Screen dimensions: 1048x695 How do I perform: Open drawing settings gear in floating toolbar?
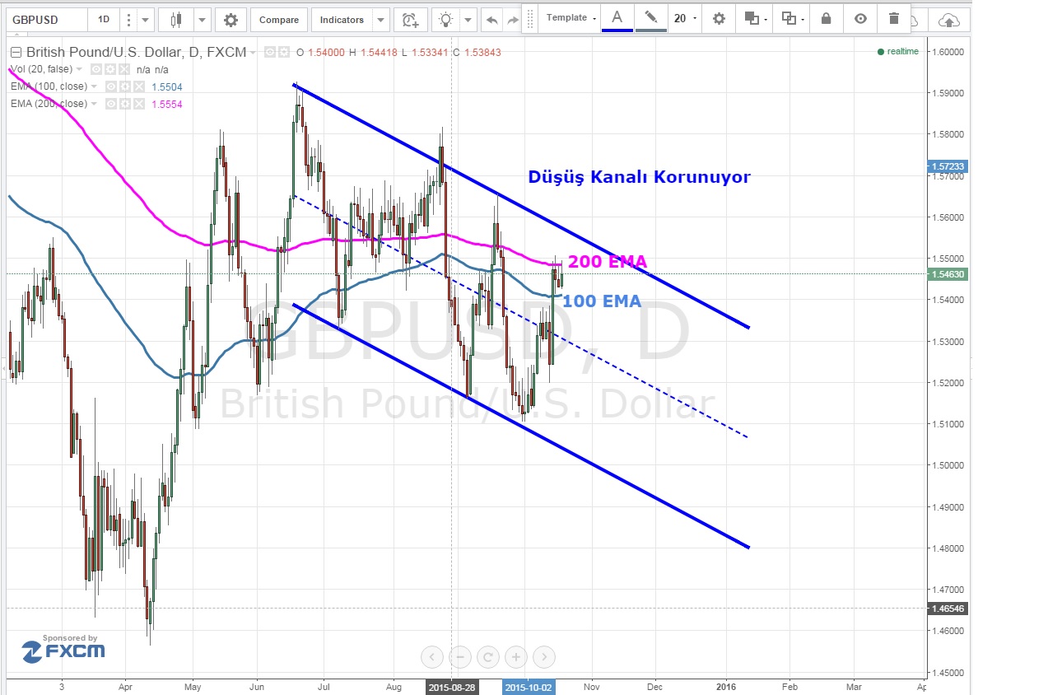tap(719, 18)
